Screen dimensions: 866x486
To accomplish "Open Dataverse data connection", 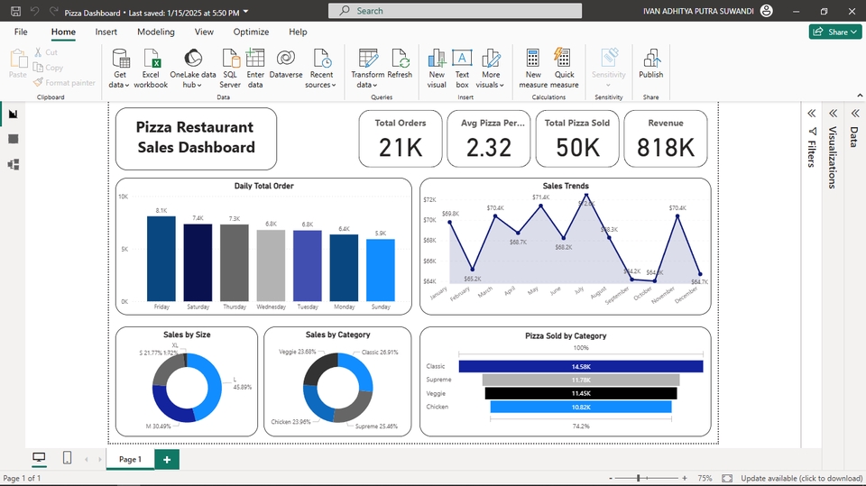I will point(286,69).
